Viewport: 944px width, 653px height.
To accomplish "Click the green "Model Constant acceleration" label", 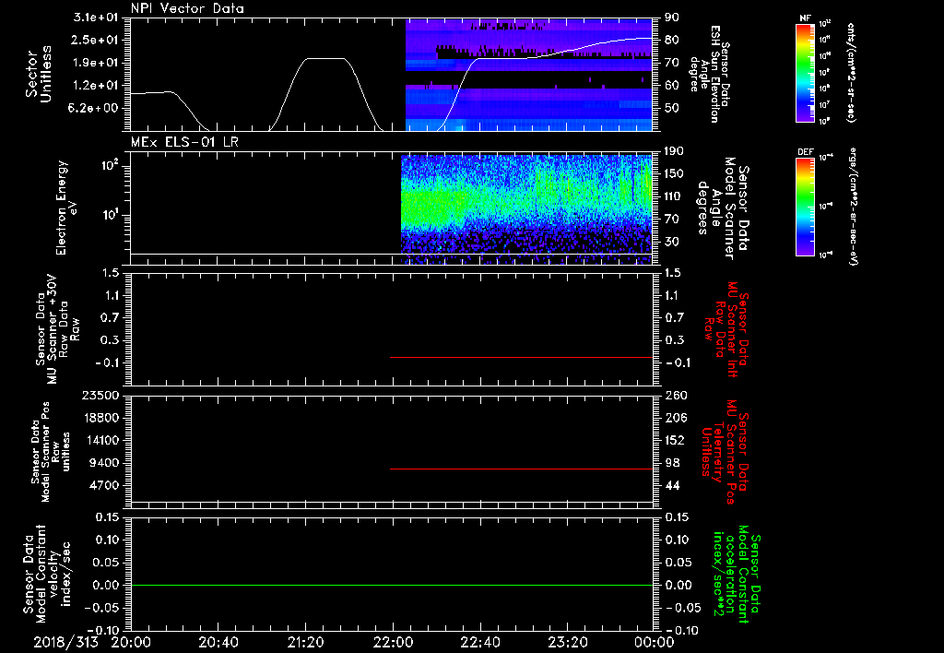I will point(737,574).
